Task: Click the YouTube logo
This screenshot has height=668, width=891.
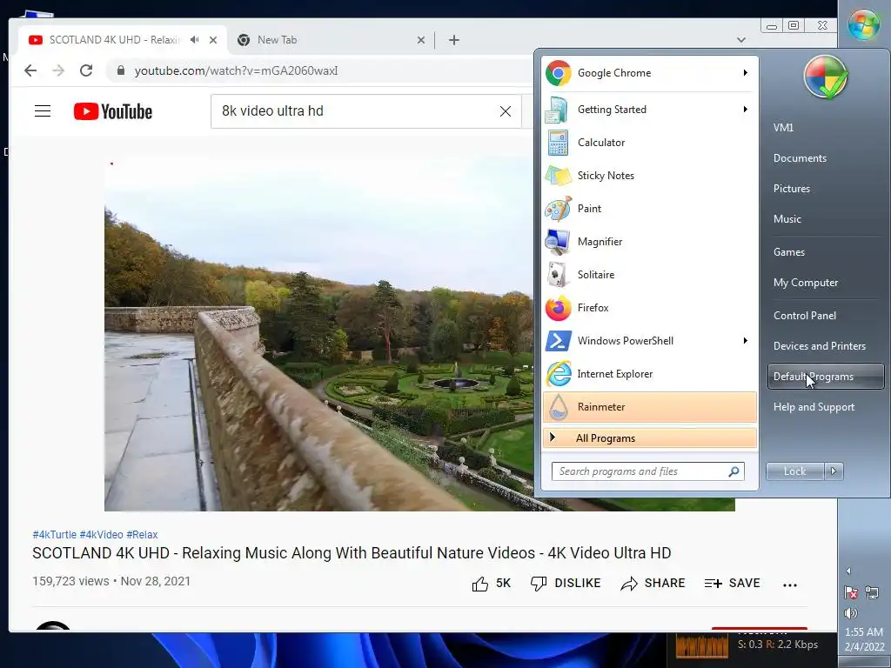Action: point(113,111)
